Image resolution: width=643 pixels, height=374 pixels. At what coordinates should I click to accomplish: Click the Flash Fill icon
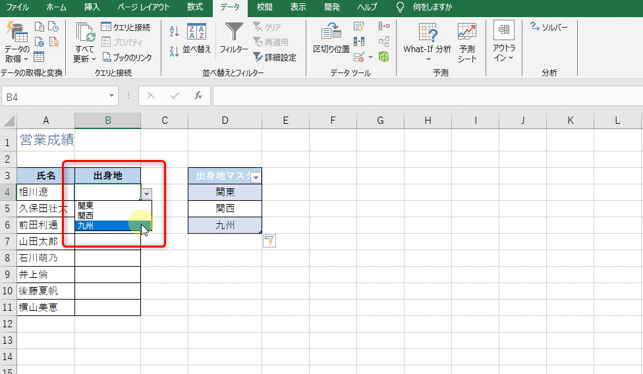coord(359,27)
